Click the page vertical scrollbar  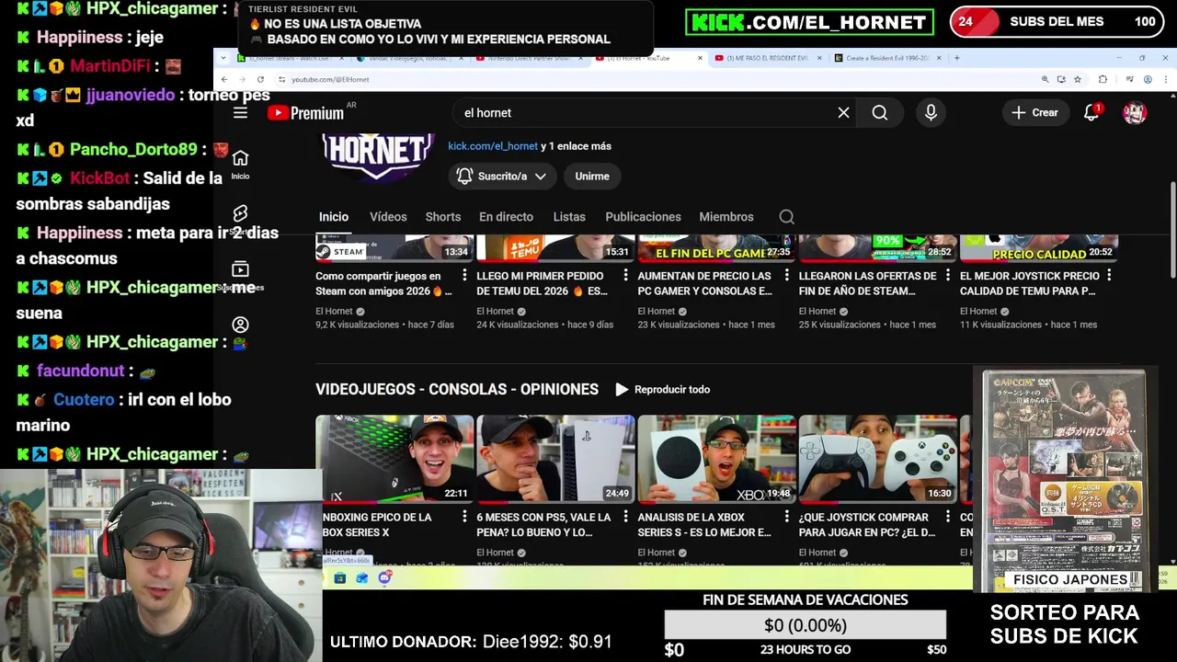[1172, 230]
